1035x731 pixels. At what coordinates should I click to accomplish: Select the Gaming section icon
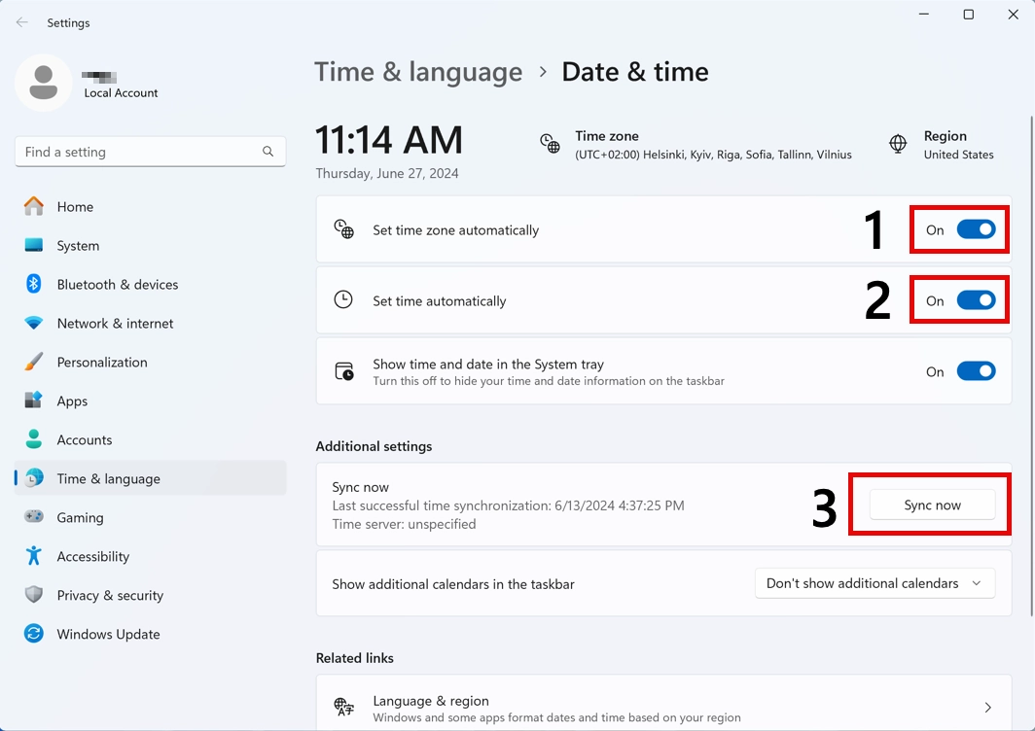pyautogui.click(x=33, y=517)
